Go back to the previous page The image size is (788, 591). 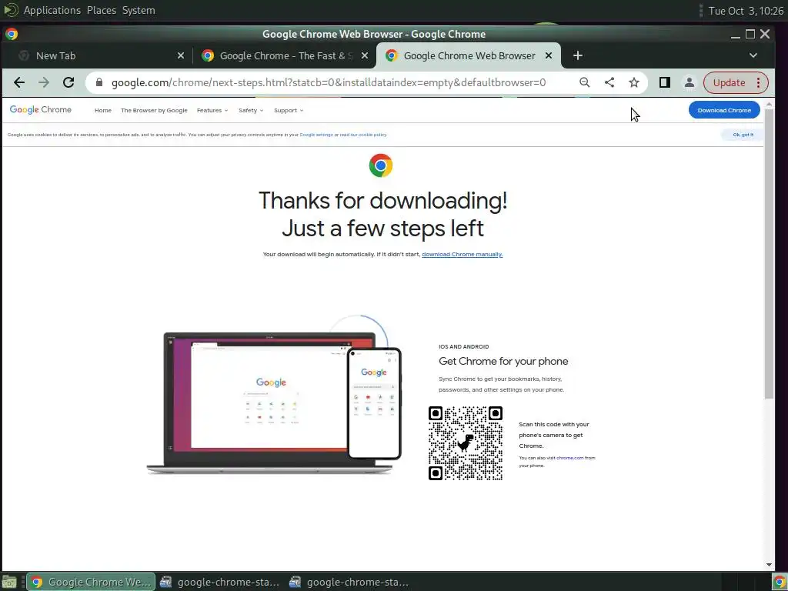click(x=19, y=82)
